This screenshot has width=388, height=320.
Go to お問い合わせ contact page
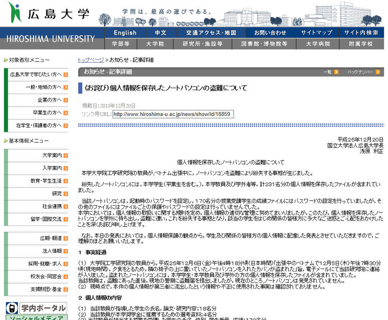click(270, 33)
